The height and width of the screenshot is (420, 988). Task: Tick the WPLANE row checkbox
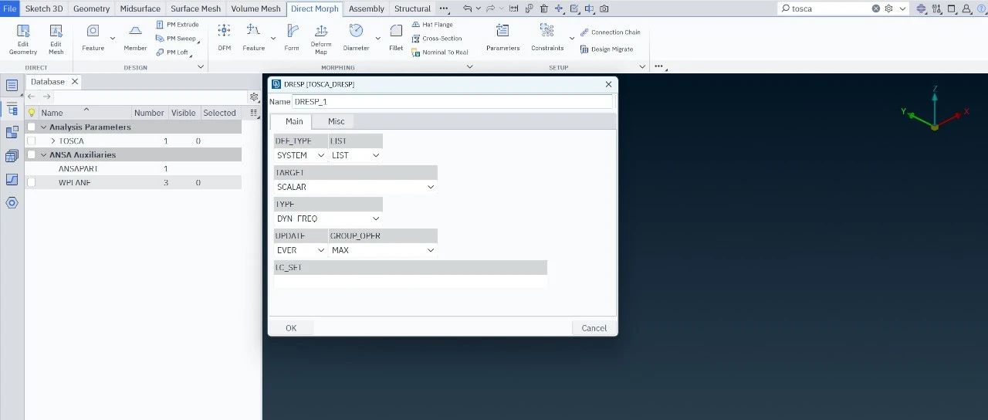click(32, 183)
